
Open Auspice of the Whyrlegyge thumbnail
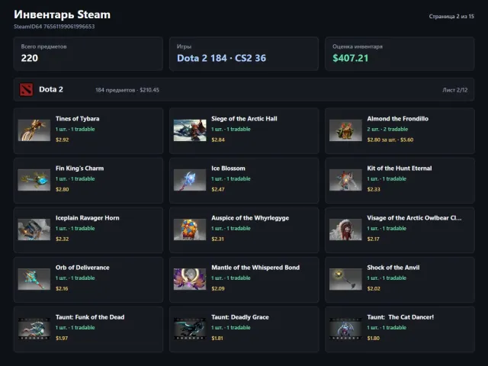pyautogui.click(x=190, y=230)
